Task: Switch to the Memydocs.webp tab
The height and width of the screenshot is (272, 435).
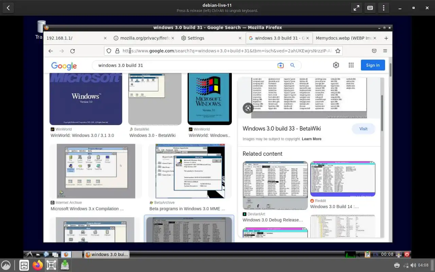Action: coord(345,38)
